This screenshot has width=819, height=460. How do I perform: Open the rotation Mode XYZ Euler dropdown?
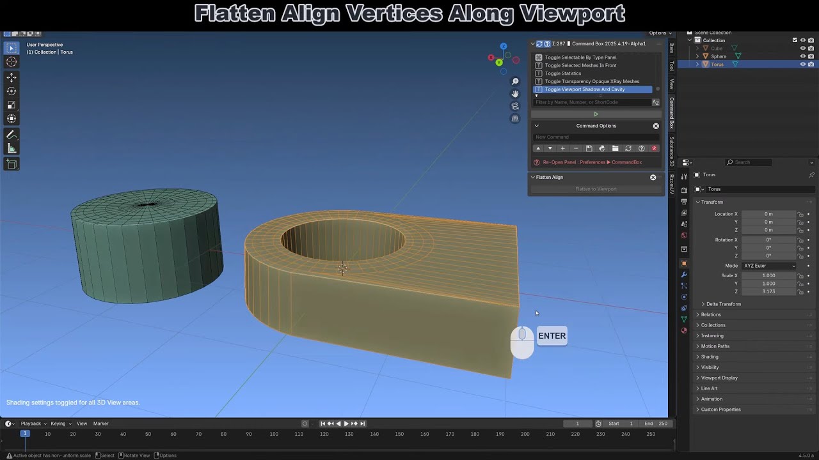point(770,266)
